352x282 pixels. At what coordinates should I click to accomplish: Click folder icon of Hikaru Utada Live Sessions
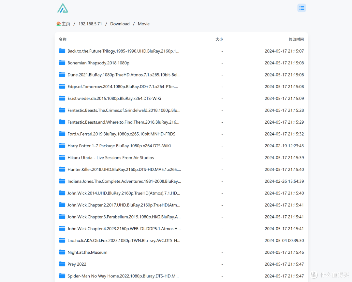click(x=62, y=158)
